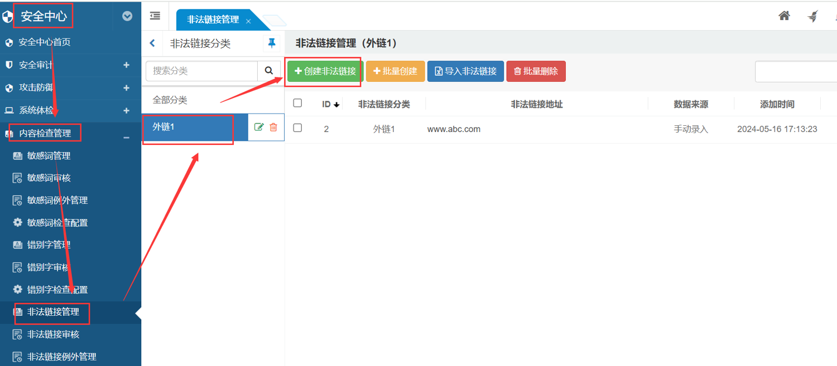Open 敏感词管理 in the sidebar
This screenshot has width=837, height=366.
click(49, 156)
